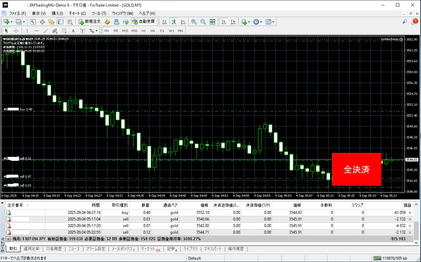The width and height of the screenshot is (421, 262).
Task: Select the text label 'A' tool
Action: point(73,30)
